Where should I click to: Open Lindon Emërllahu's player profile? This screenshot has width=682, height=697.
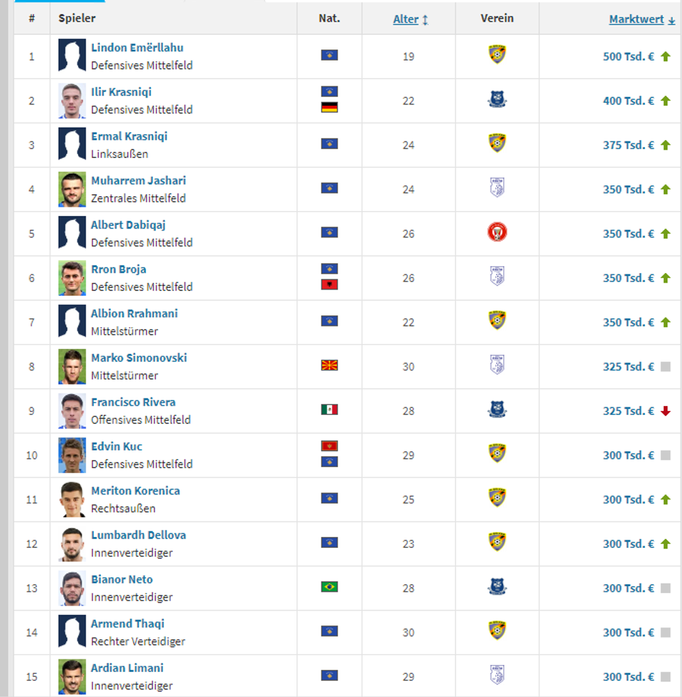pos(137,47)
